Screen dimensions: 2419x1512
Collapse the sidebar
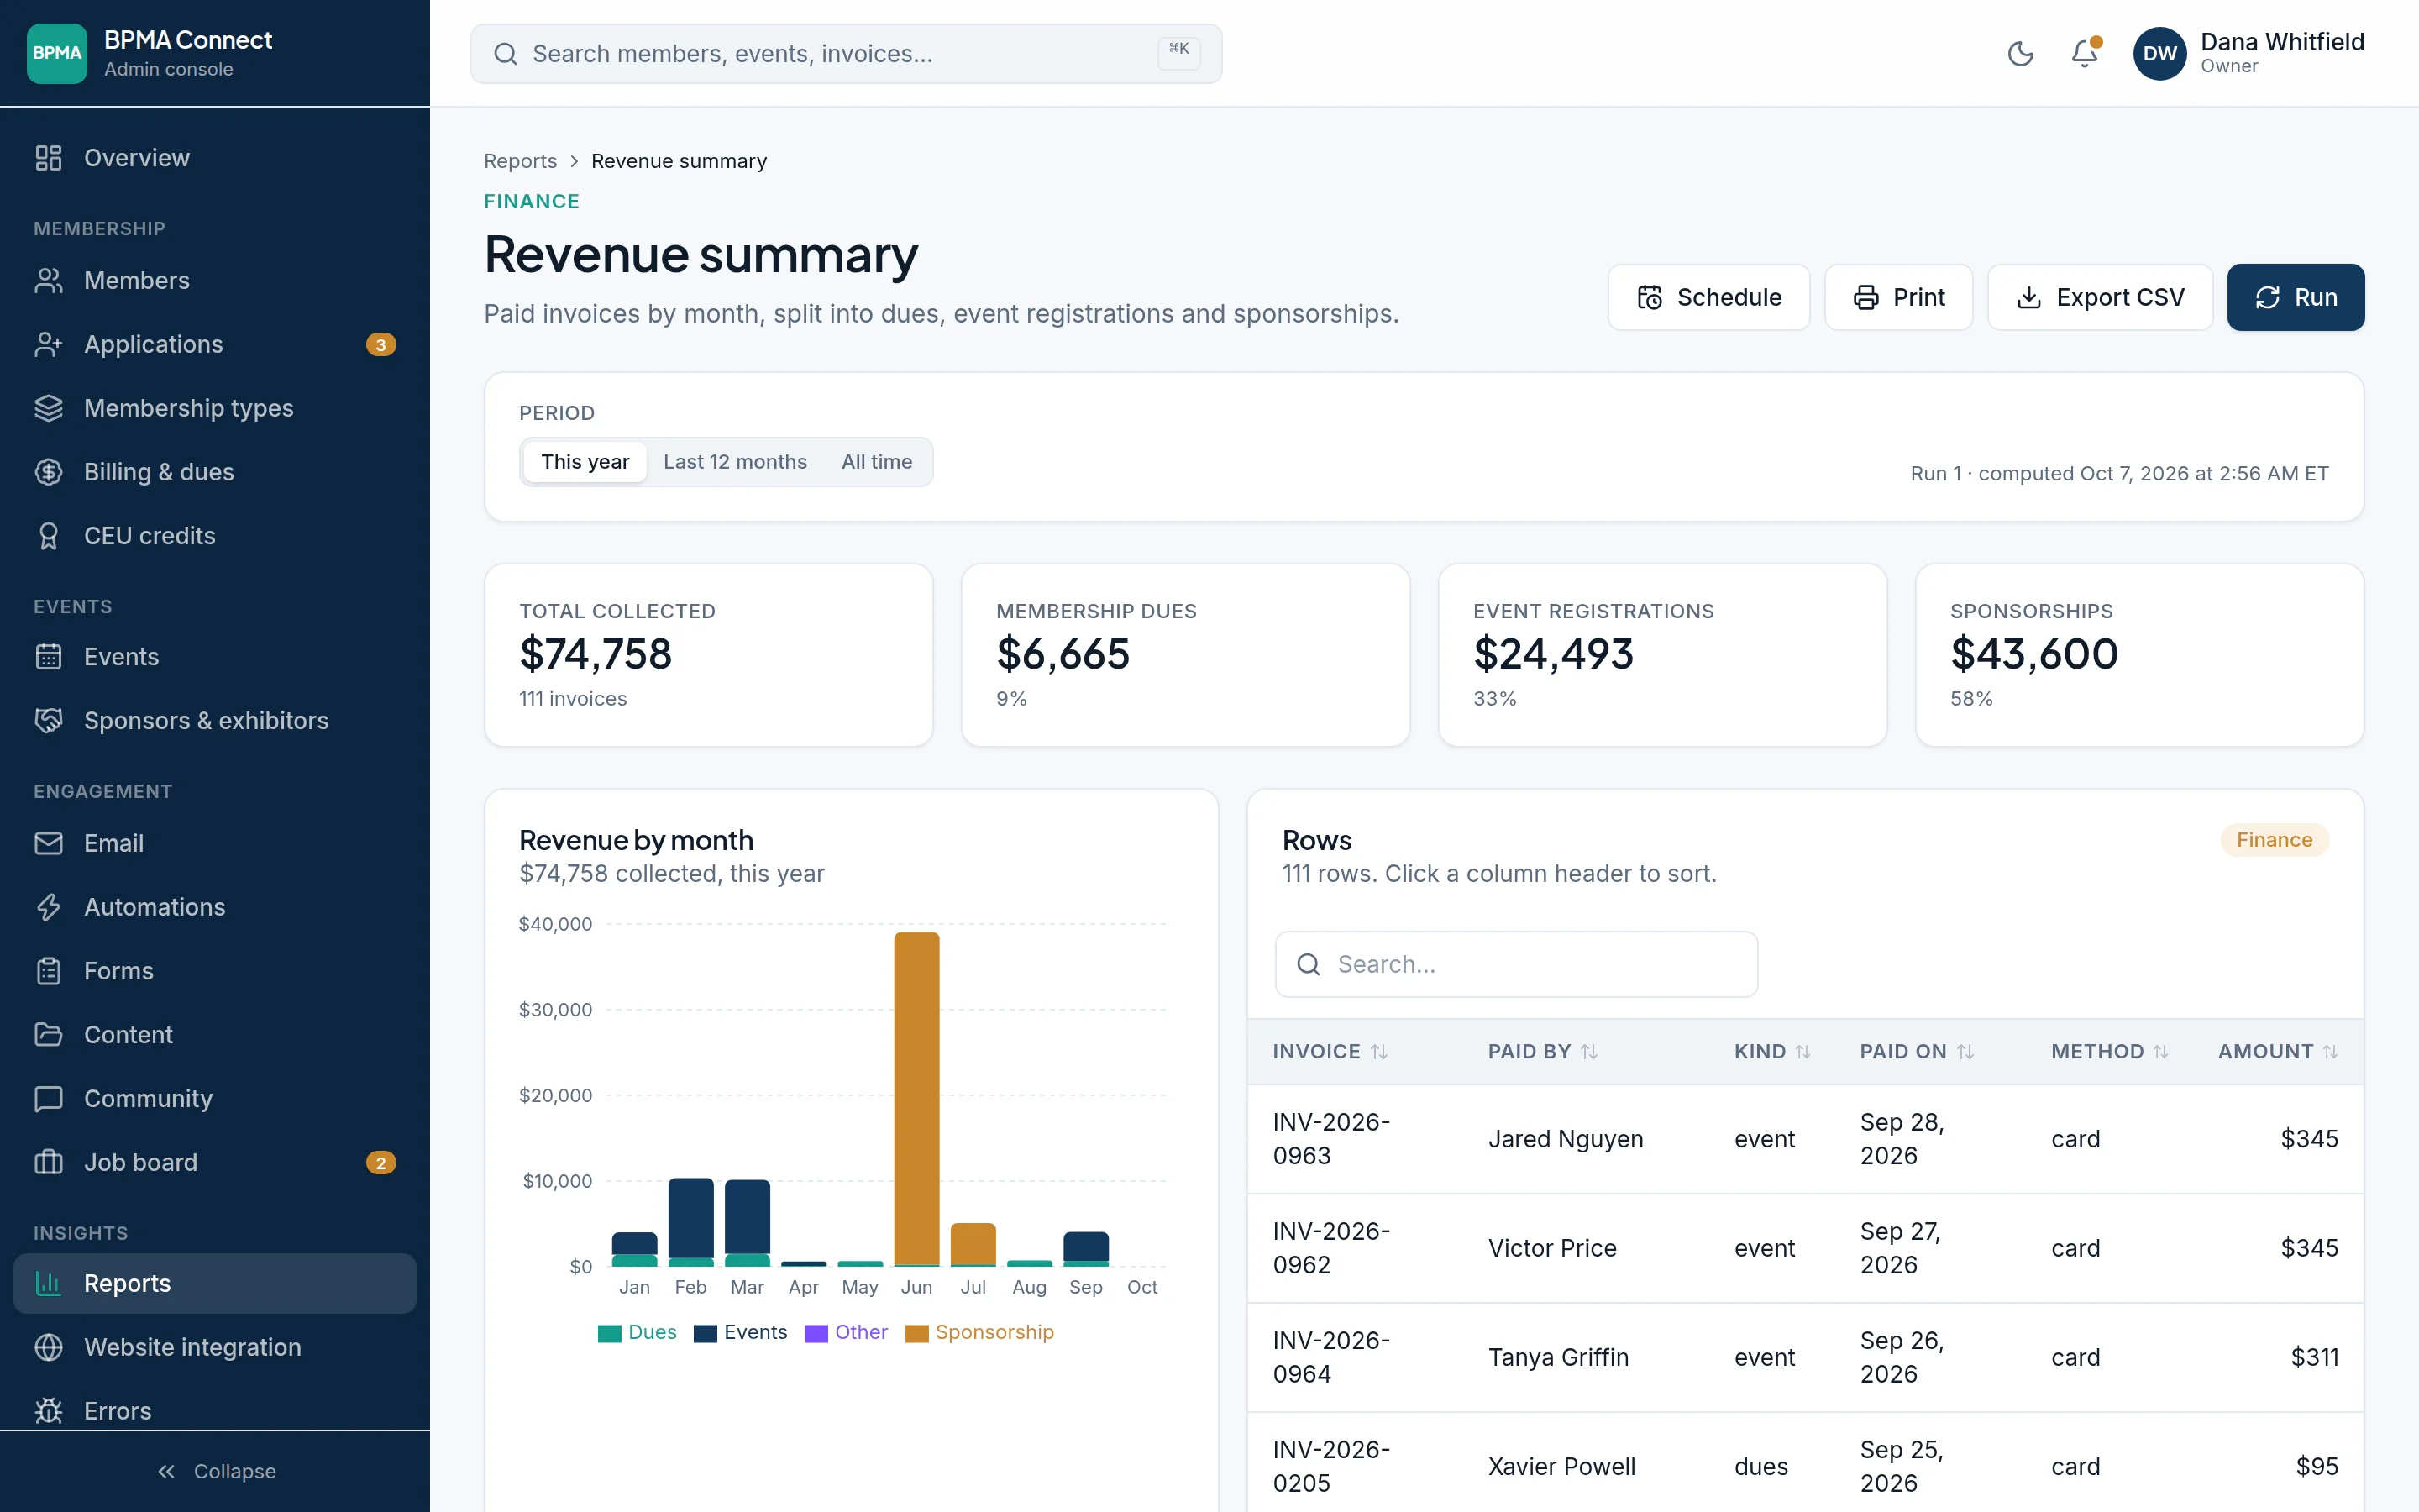click(x=215, y=1471)
